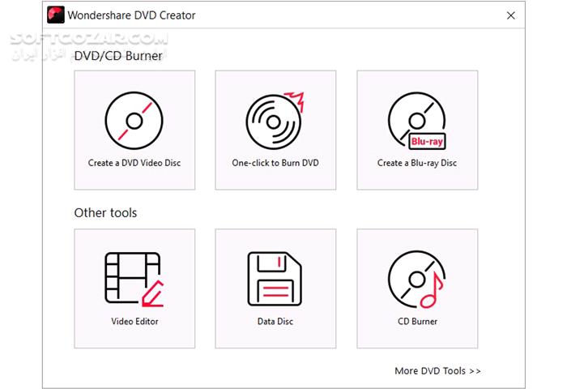
Task: Click the "Video Editor" label text
Action: coord(134,322)
